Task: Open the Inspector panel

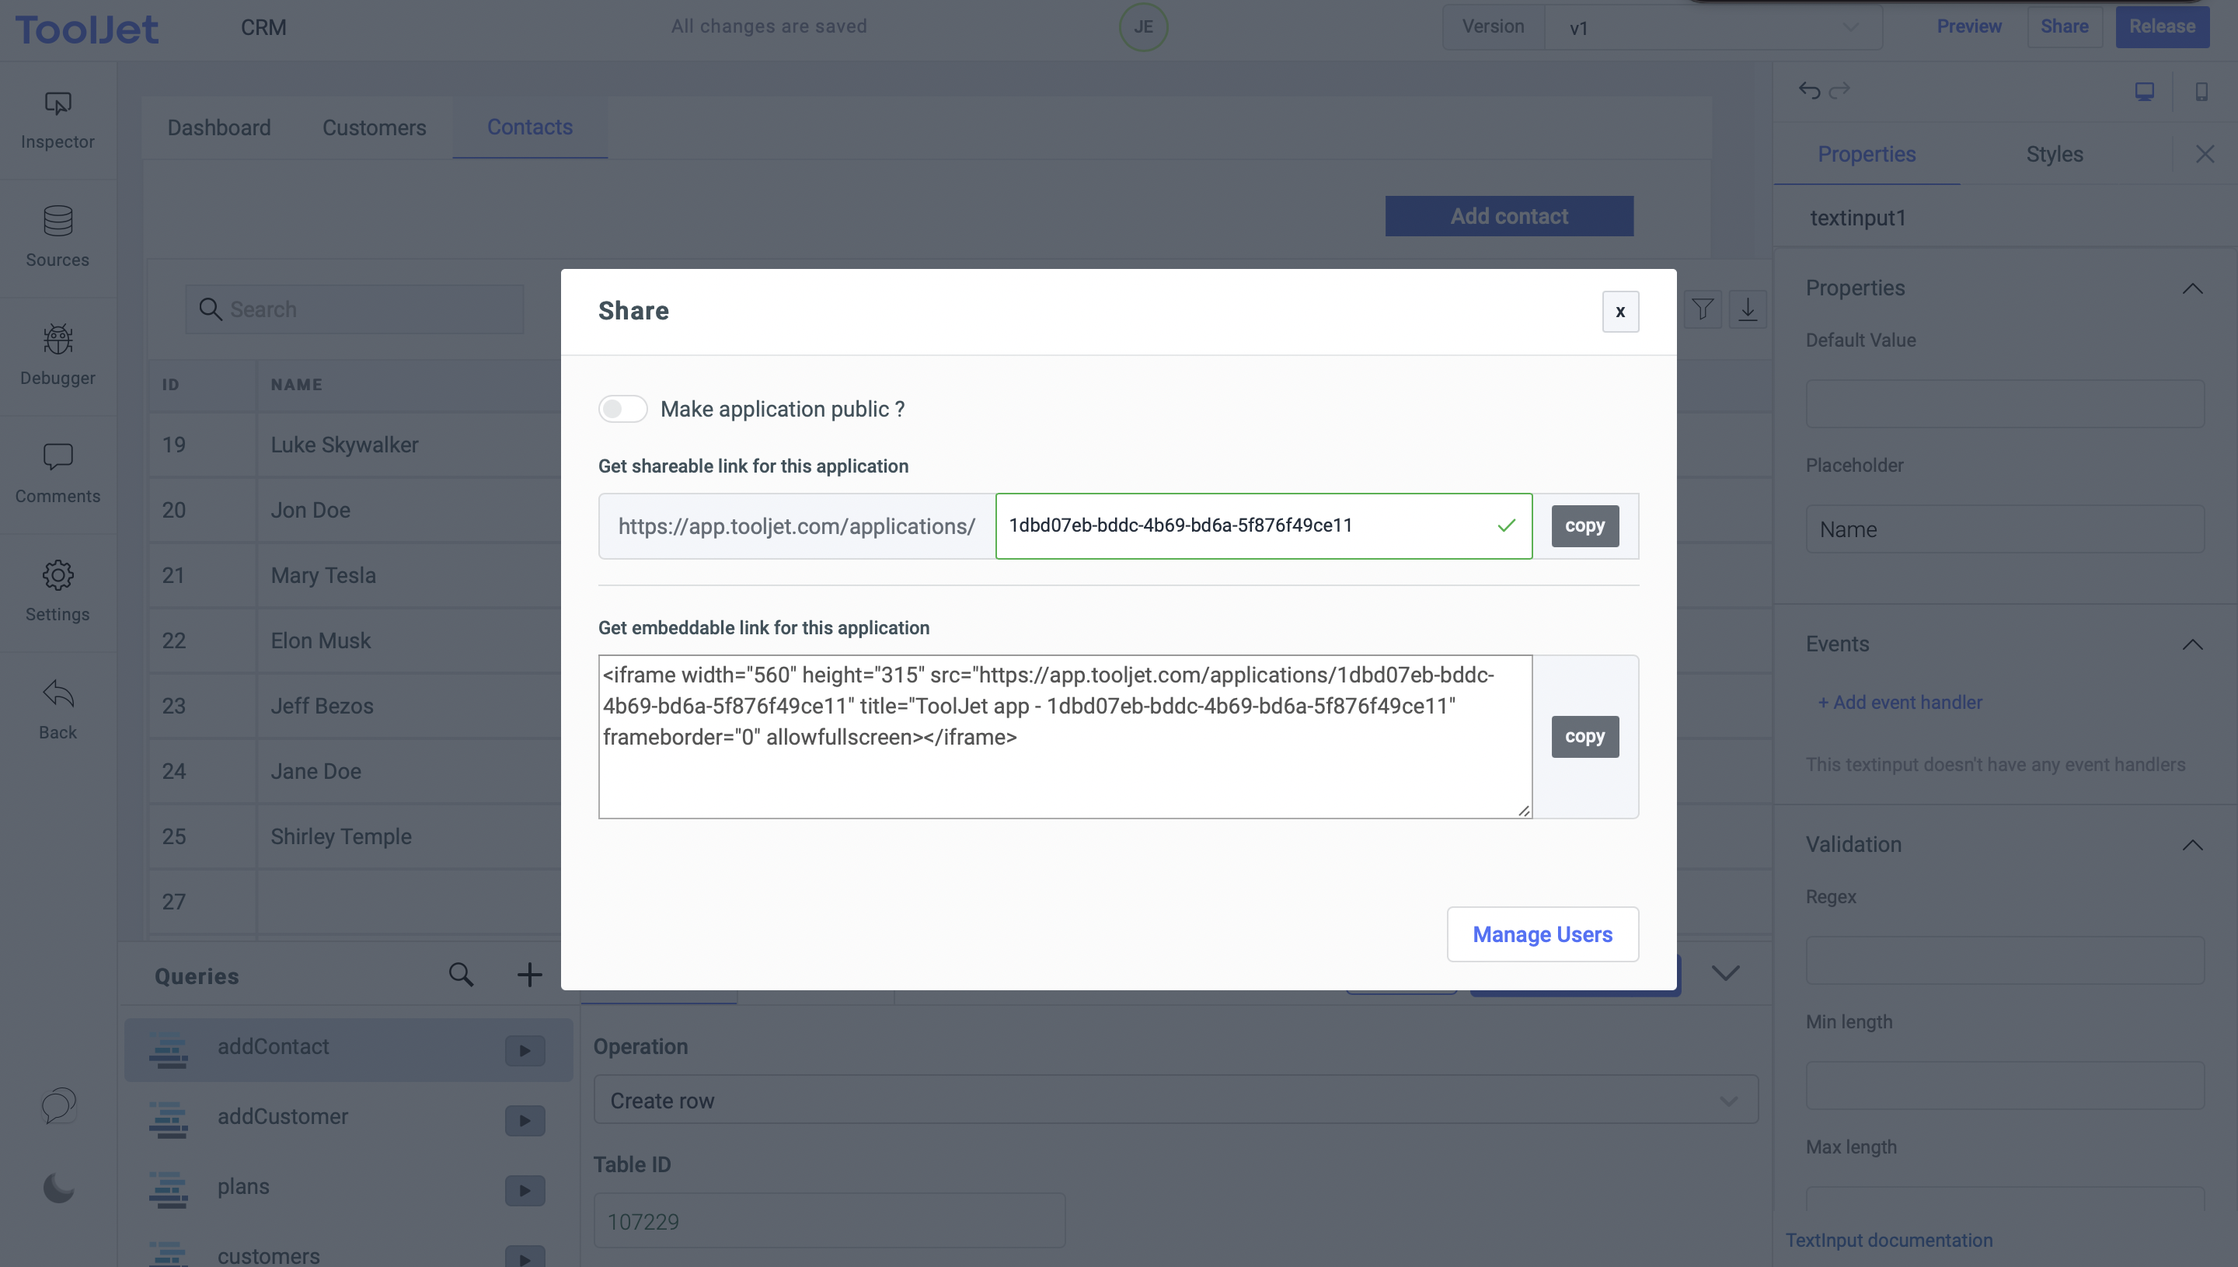Action: point(58,117)
